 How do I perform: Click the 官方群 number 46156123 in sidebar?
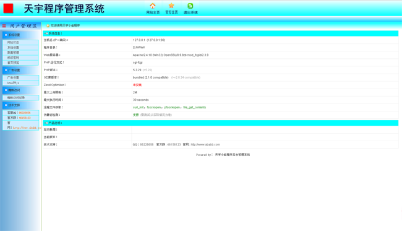pos(25,118)
